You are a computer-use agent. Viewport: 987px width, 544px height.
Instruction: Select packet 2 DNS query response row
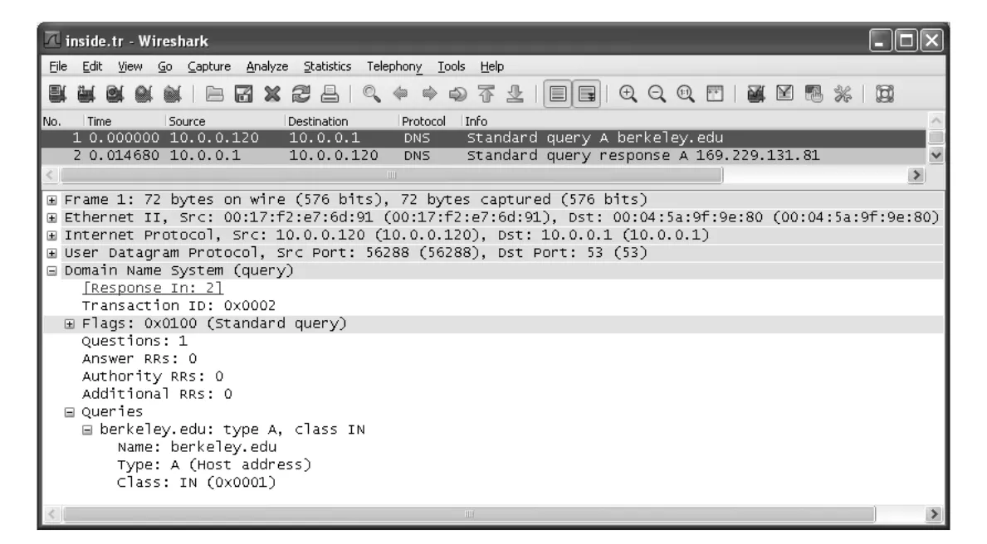click(x=483, y=155)
